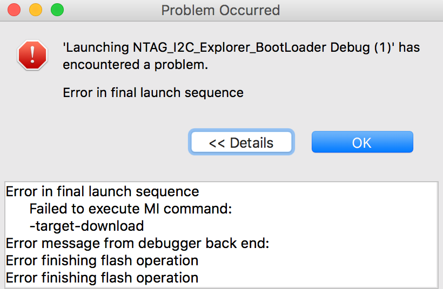The image size is (443, 289).
Task: Select the first 'Error finishing flash operation' line
Action: (102, 260)
